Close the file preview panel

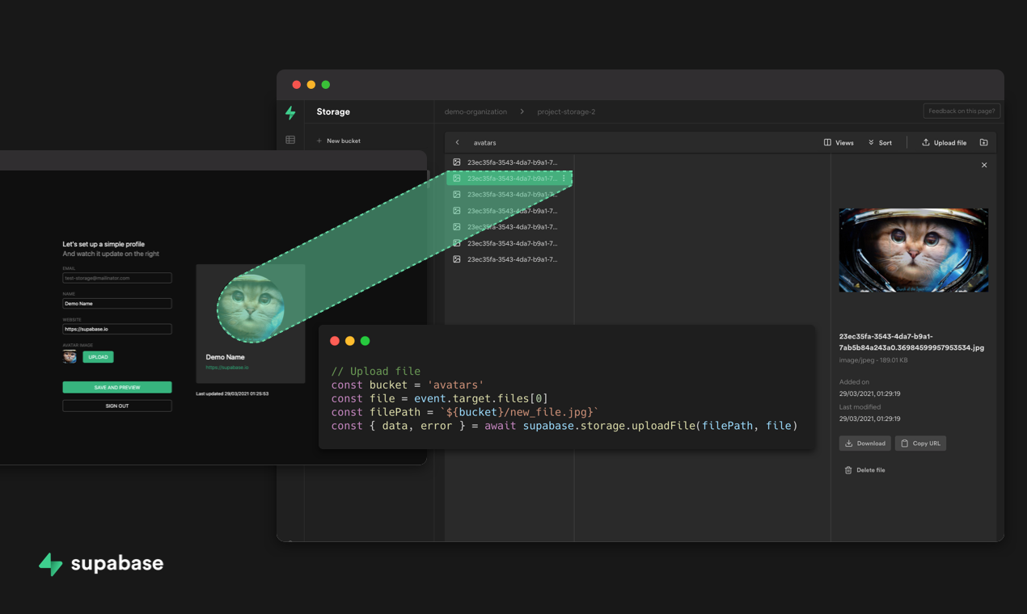coord(984,165)
